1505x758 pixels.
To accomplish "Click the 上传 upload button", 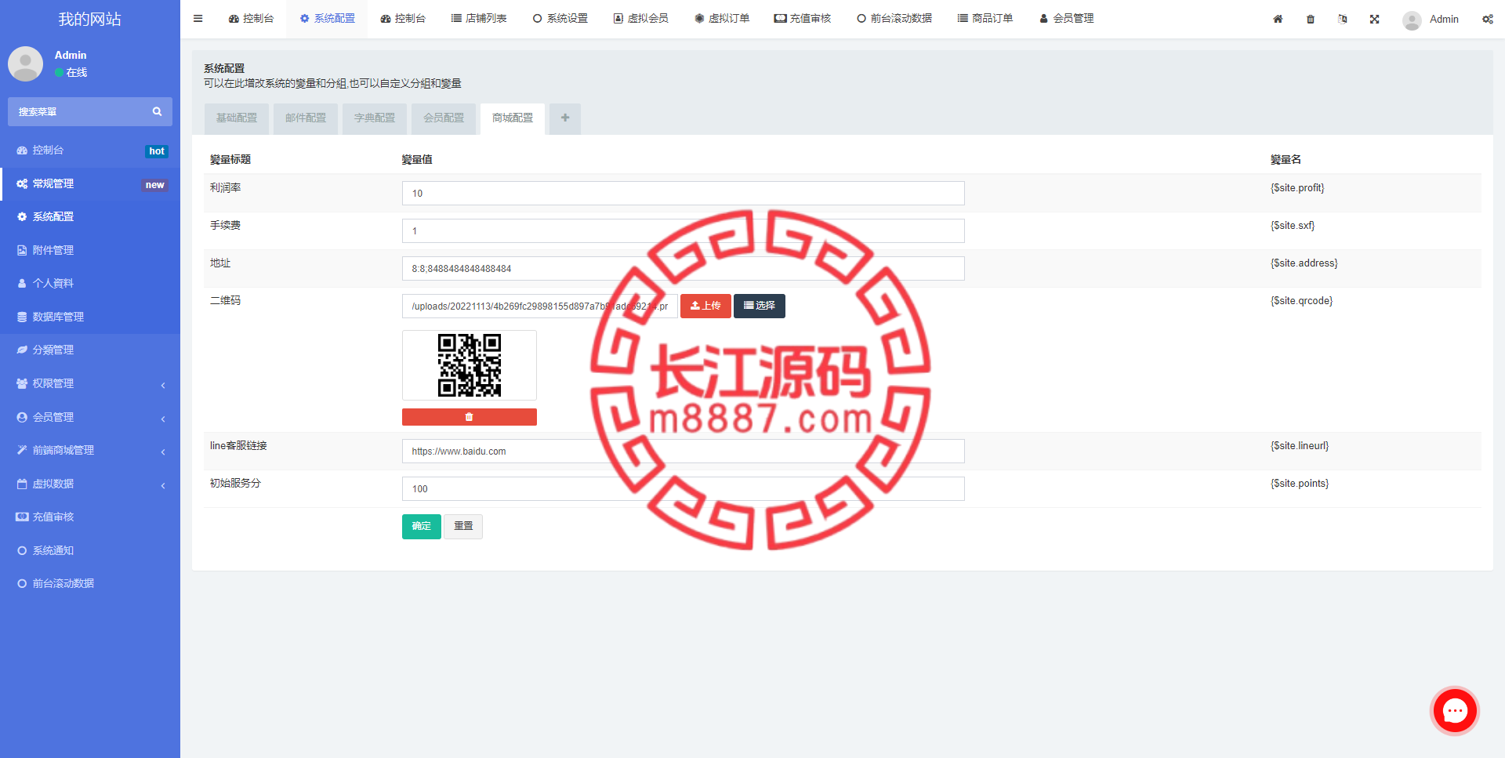I will pyautogui.click(x=705, y=306).
